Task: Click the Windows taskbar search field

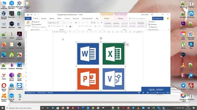Action: [x=22, y=108]
